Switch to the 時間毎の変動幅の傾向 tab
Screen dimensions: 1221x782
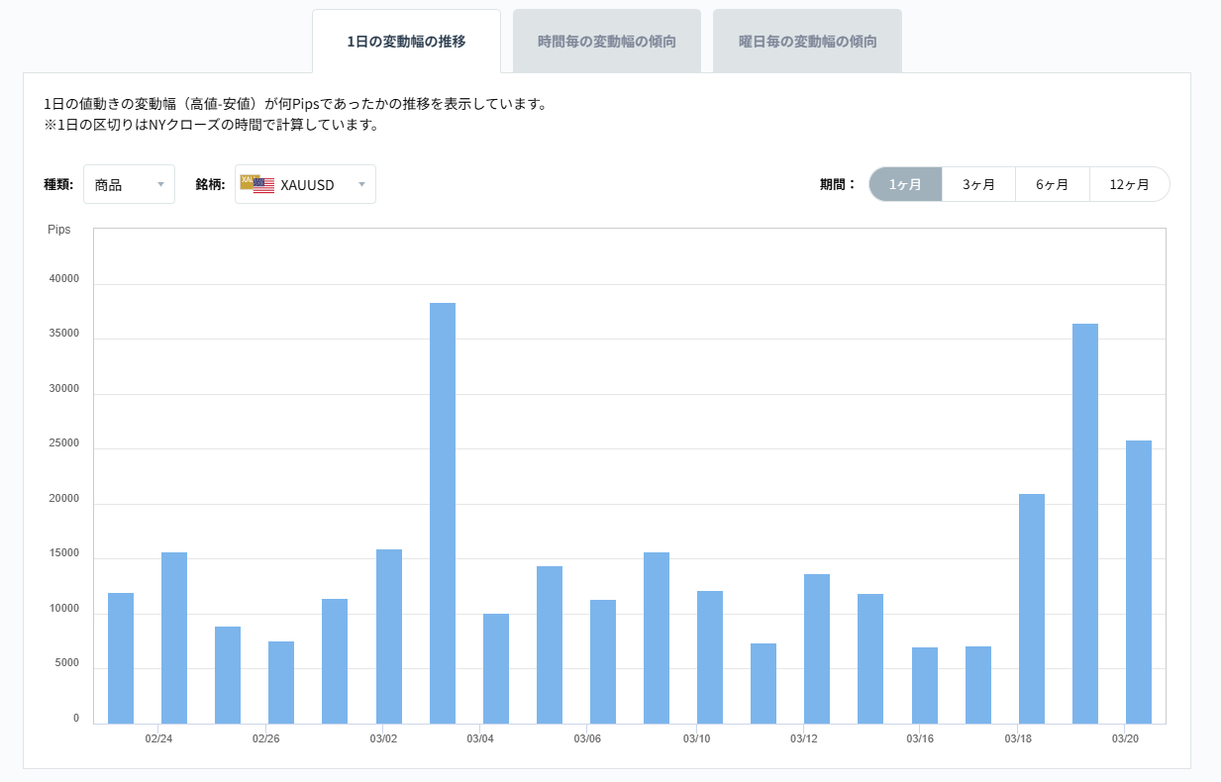(605, 41)
